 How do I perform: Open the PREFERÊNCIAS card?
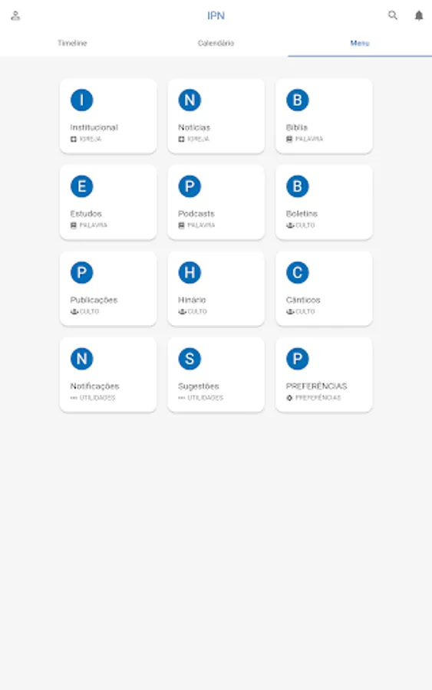324,375
